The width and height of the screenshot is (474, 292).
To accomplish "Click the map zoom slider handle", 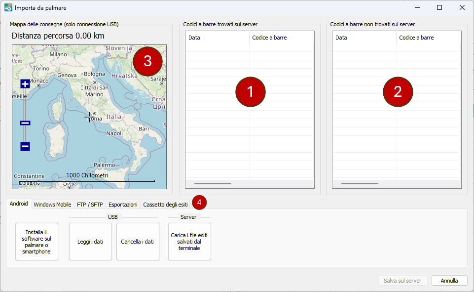I will tap(25, 123).
